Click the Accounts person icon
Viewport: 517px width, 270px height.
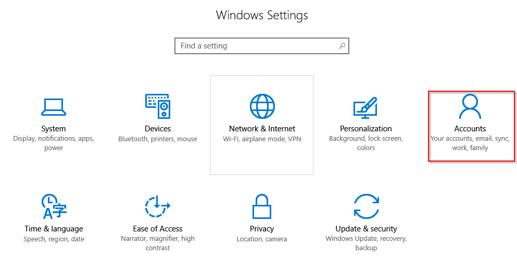click(470, 106)
